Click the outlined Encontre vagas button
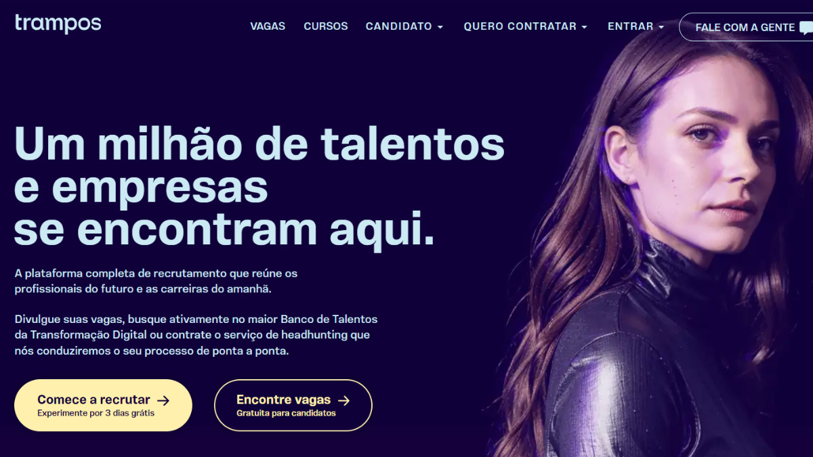The height and width of the screenshot is (457, 813). pyautogui.click(x=293, y=406)
